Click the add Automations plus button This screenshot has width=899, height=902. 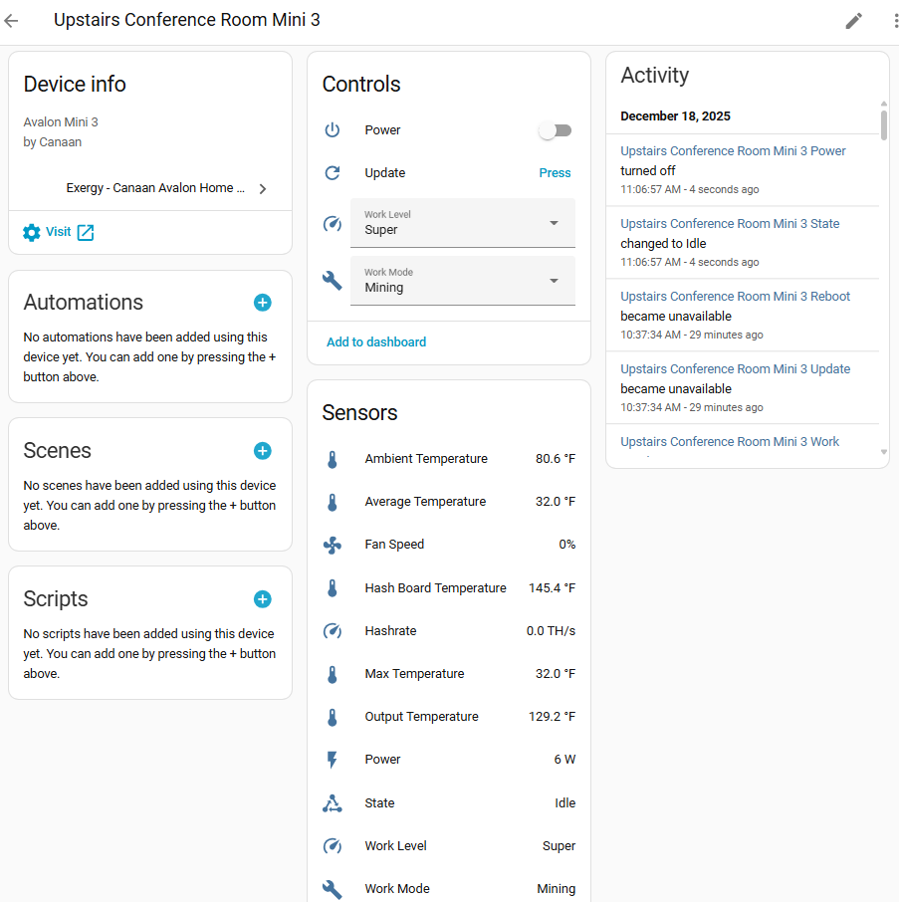click(x=262, y=302)
